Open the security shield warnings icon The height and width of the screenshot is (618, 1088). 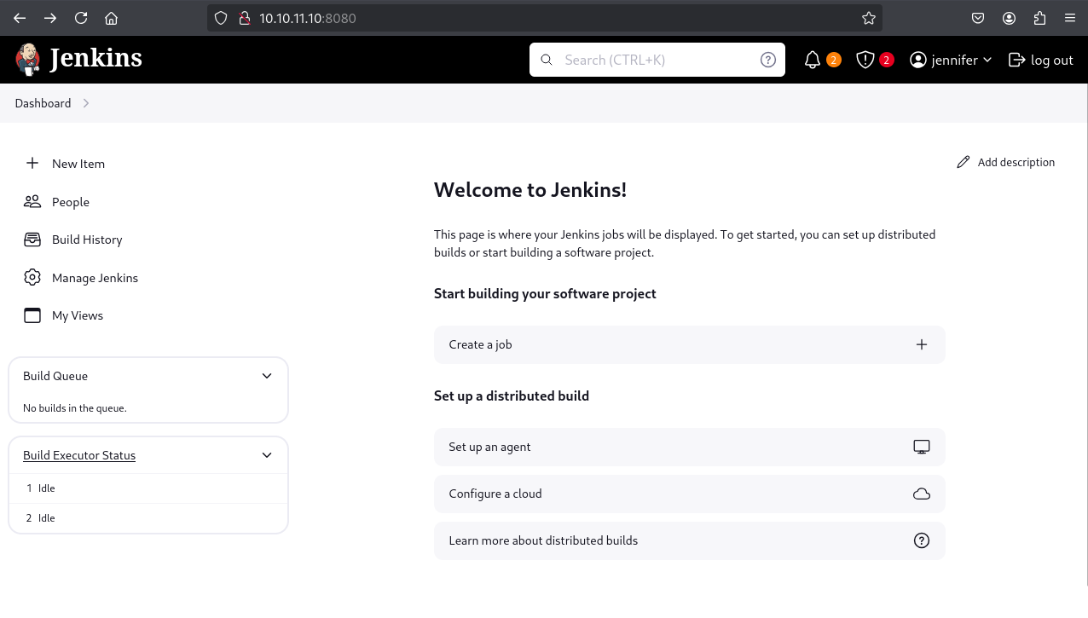pyautogui.click(x=865, y=60)
